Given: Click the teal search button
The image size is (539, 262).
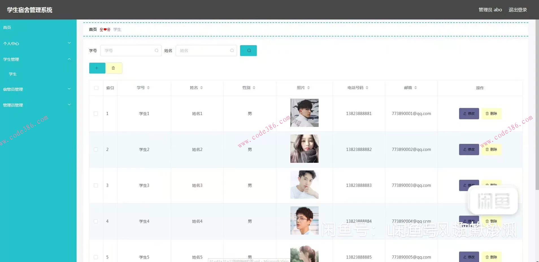Looking at the screenshot, I should point(248,51).
